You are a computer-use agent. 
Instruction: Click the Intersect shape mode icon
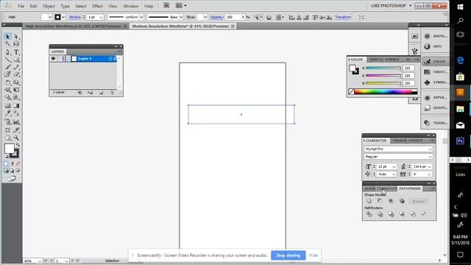(x=391, y=201)
